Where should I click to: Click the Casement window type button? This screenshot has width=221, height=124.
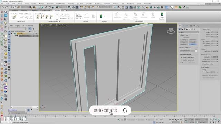click(x=193, y=40)
